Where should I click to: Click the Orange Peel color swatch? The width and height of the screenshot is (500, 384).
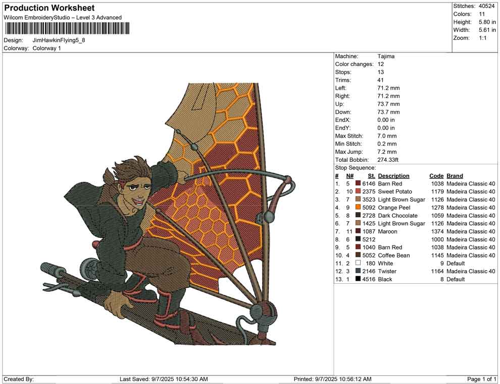coord(358,208)
